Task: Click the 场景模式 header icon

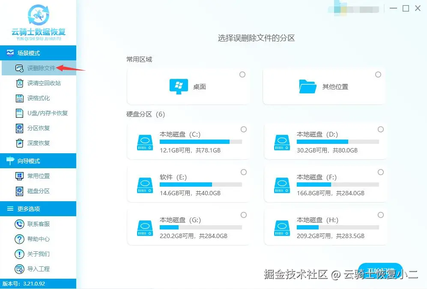Action: click(x=10, y=53)
